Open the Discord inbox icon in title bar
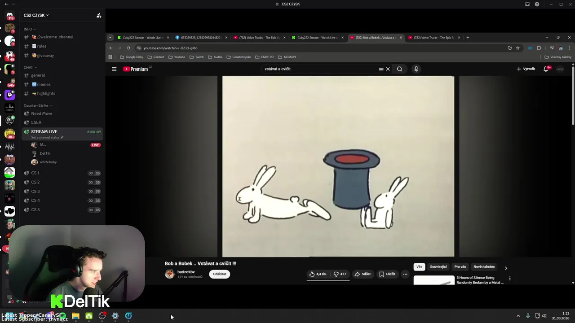575x323 pixels. pos(527,4)
